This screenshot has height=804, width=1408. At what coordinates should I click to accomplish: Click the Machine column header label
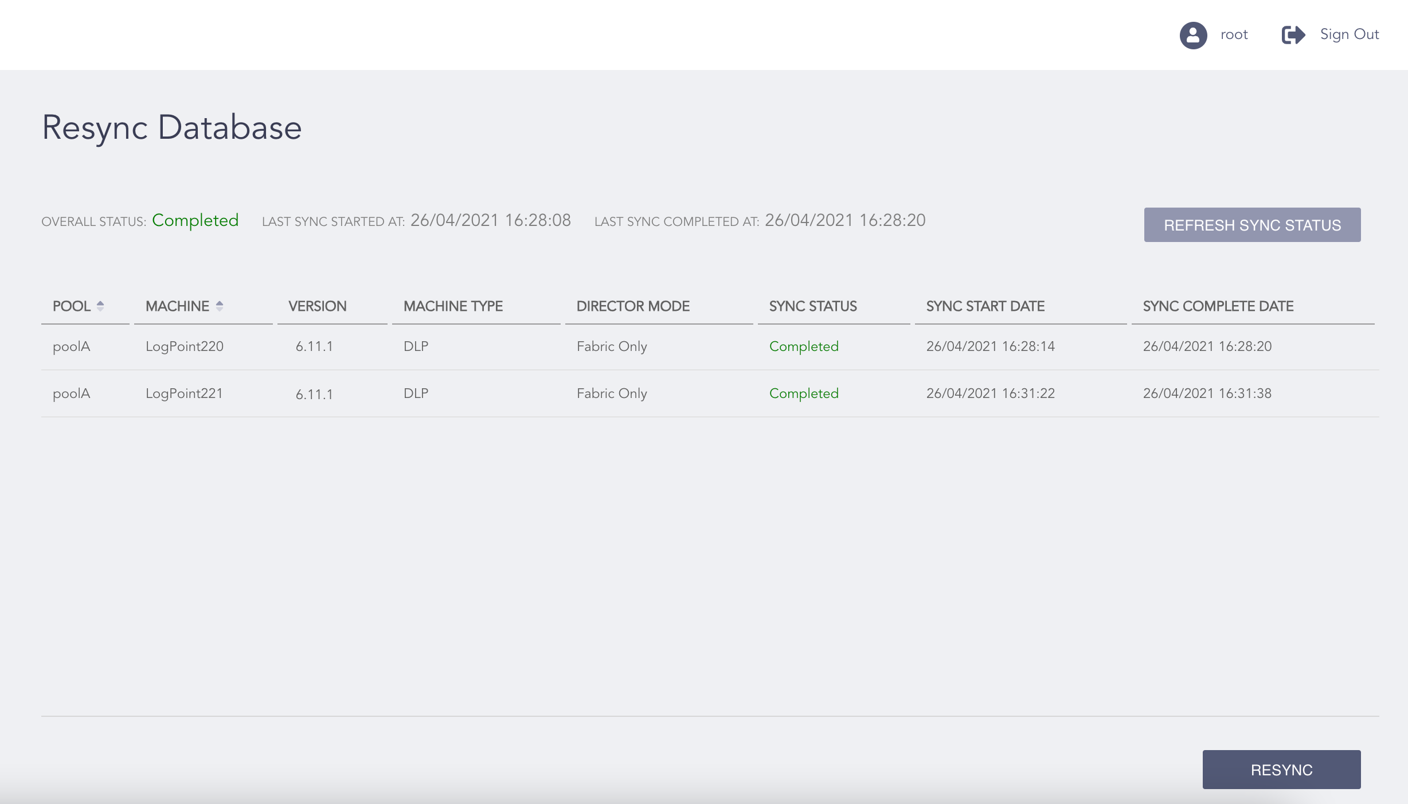tap(177, 306)
